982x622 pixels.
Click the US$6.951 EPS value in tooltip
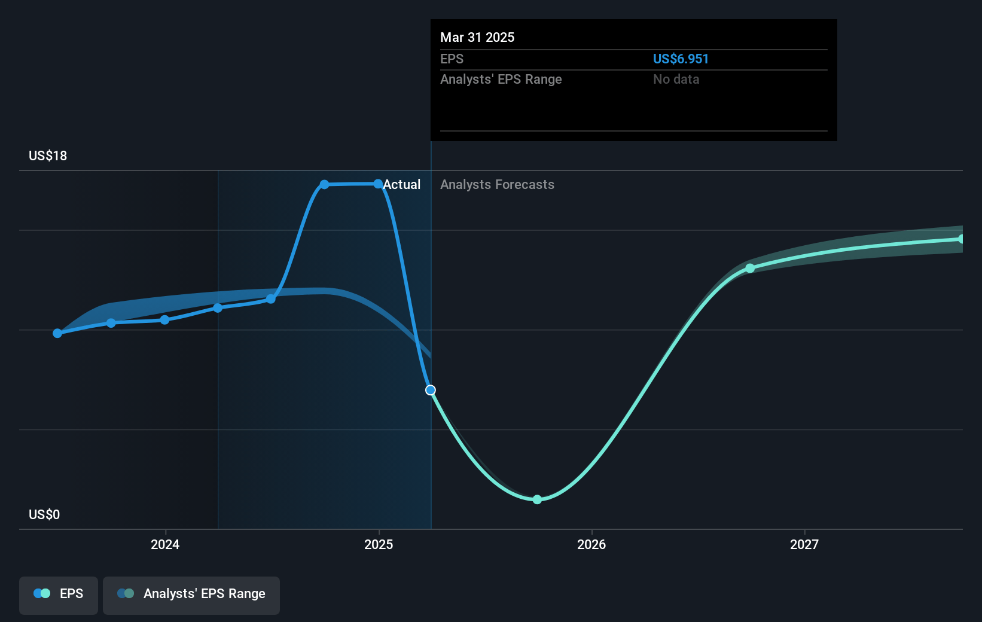681,59
